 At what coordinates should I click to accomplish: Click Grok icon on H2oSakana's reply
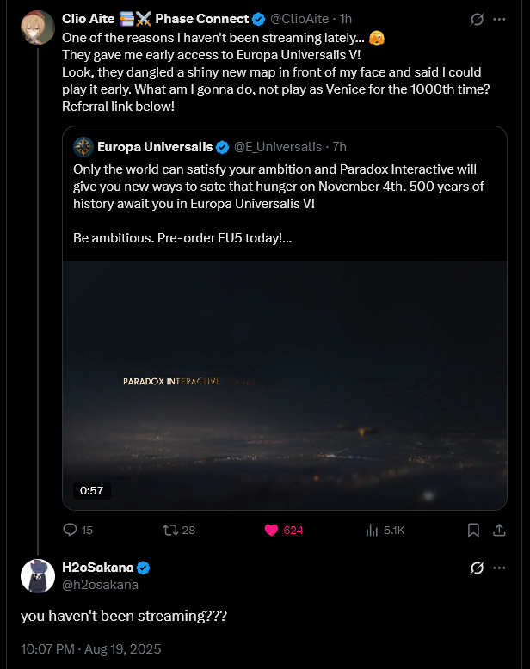[x=474, y=568]
